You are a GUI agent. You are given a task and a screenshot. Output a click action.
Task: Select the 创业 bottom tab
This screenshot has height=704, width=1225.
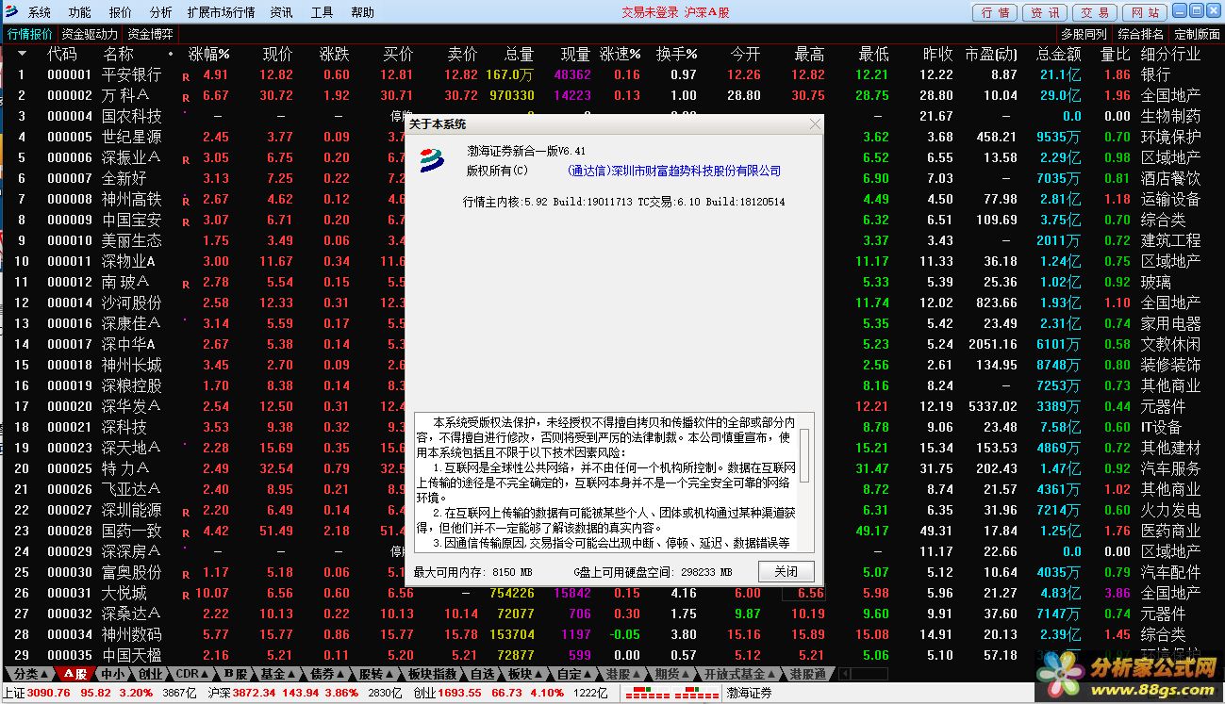coord(149,674)
